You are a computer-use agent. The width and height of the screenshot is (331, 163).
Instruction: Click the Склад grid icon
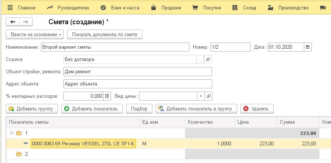click(x=235, y=8)
